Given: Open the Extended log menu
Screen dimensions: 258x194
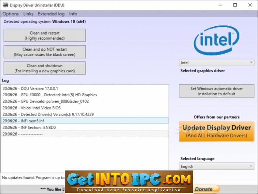Looking at the screenshot, I should click(x=51, y=14).
